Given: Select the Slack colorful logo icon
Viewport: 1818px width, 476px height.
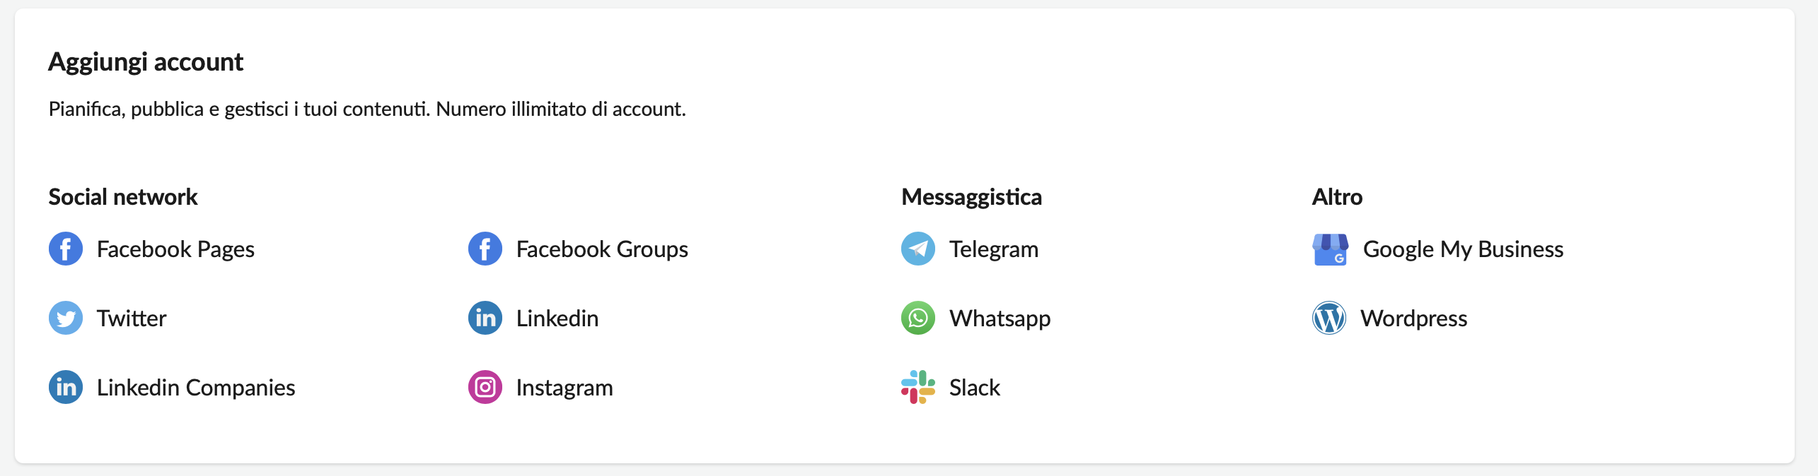Looking at the screenshot, I should (x=918, y=387).
